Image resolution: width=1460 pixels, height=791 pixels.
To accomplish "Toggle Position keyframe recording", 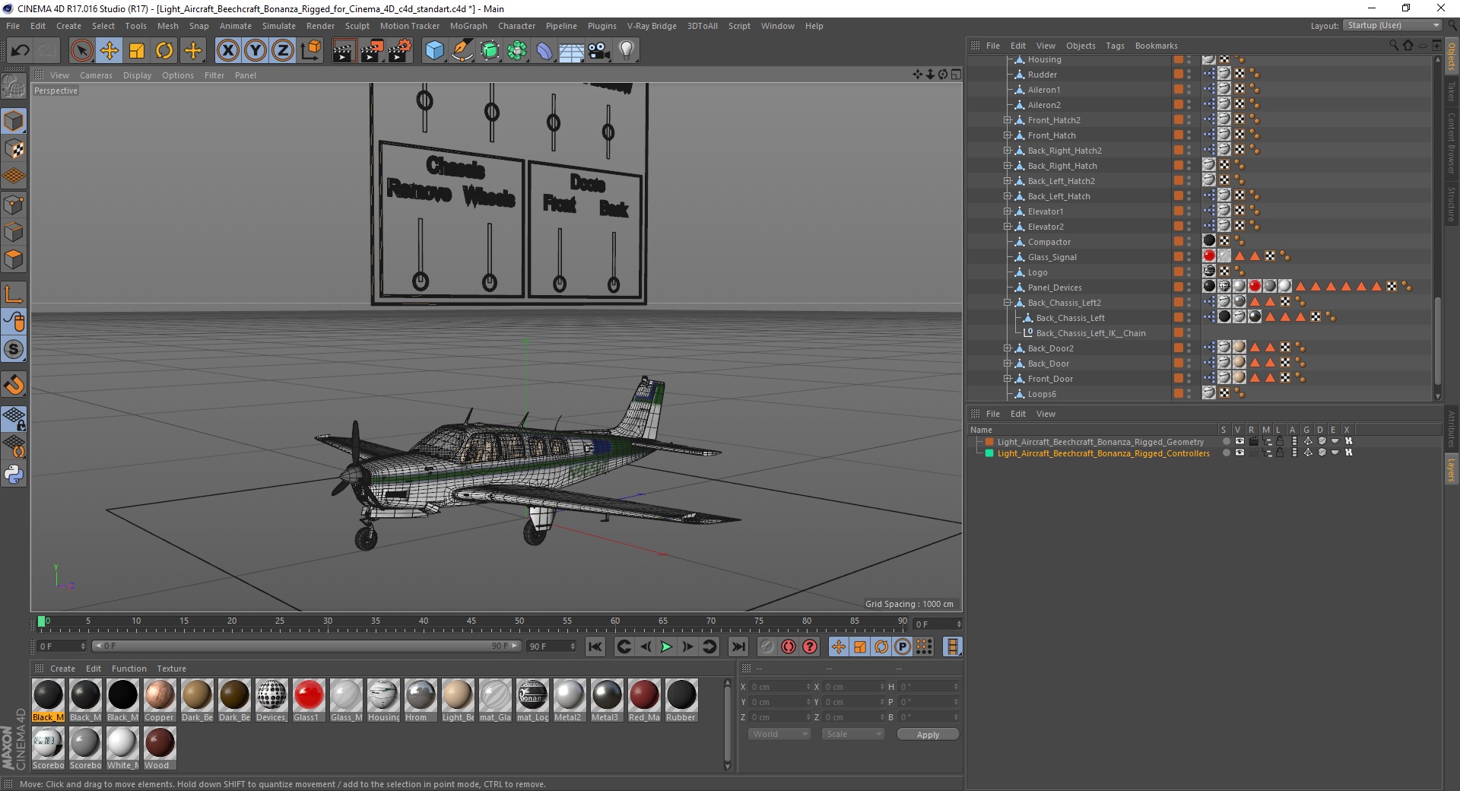I will 838,646.
